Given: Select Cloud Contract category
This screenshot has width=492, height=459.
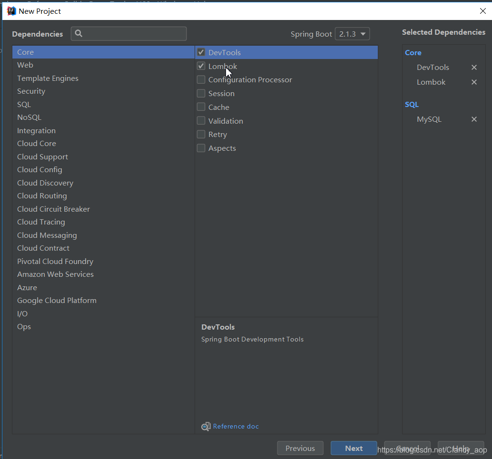Looking at the screenshot, I should click(x=104, y=248).
